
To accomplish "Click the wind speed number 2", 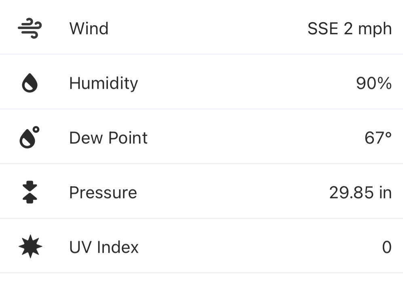I will tap(348, 29).
